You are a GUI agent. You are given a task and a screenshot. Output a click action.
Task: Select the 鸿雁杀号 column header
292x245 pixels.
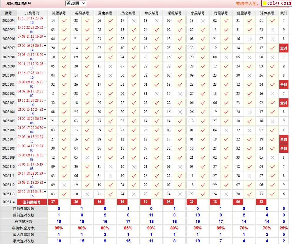tap(59, 13)
